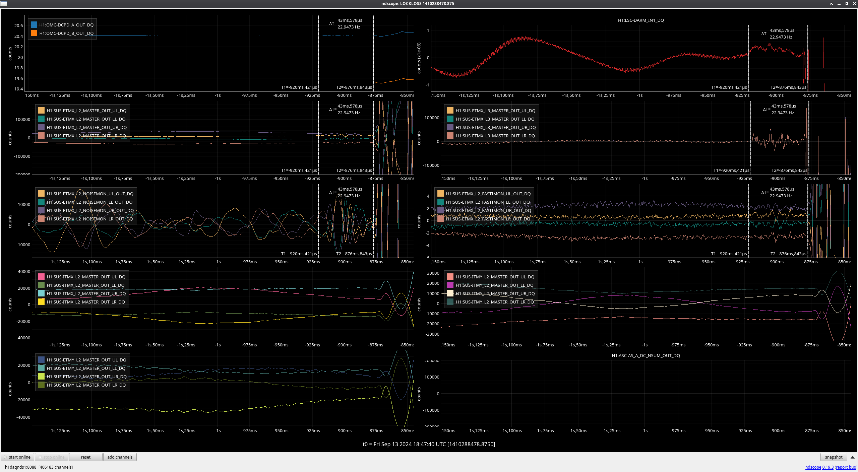The height and width of the screenshot is (472, 858).
Task: Click the snapshot button
Action: (834, 457)
